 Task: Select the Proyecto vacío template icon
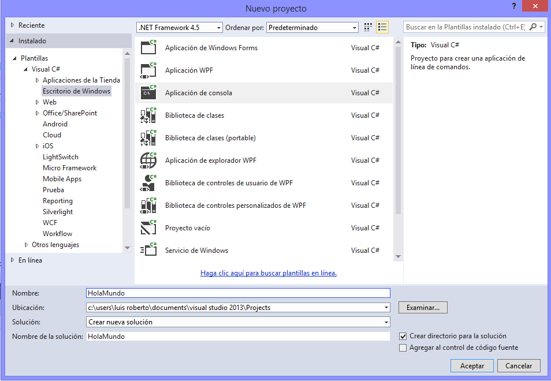pyautogui.click(x=148, y=228)
